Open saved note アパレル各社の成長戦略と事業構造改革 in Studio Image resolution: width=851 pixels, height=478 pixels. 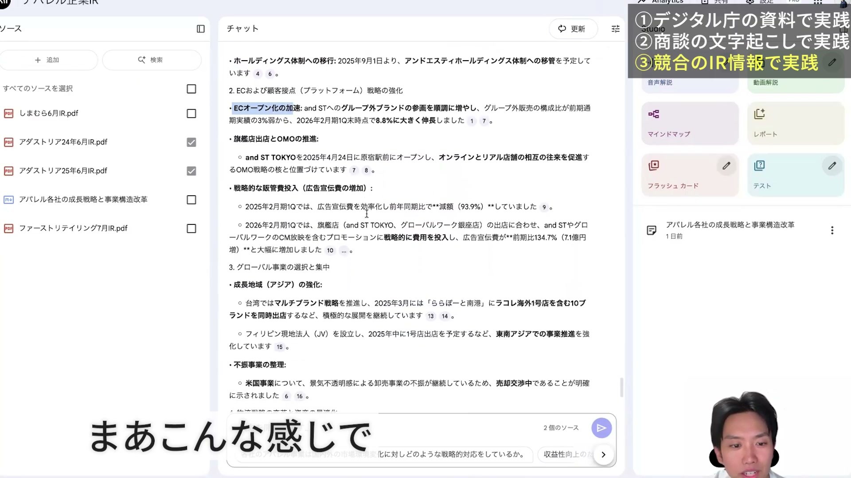click(x=730, y=230)
